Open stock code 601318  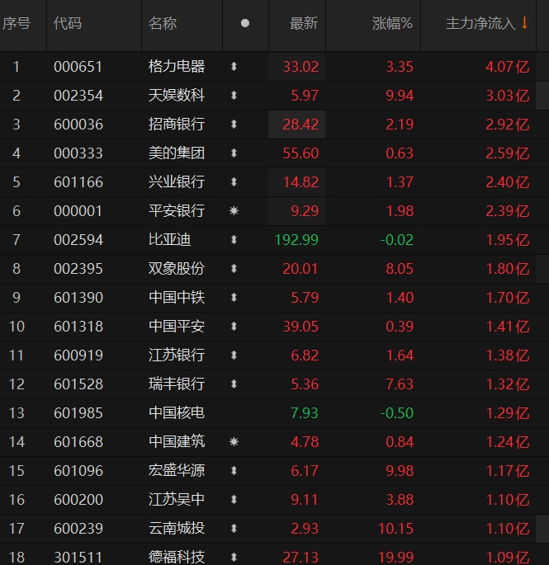[x=78, y=327]
